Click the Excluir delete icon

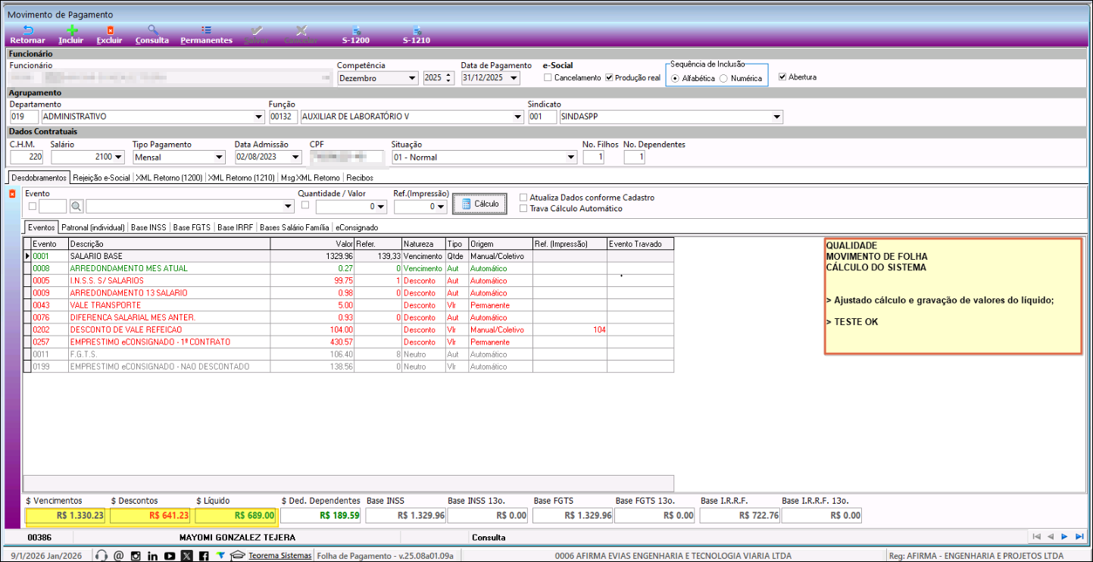click(110, 30)
